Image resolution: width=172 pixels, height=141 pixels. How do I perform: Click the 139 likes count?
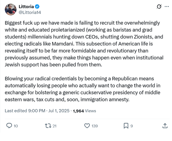point(95,126)
